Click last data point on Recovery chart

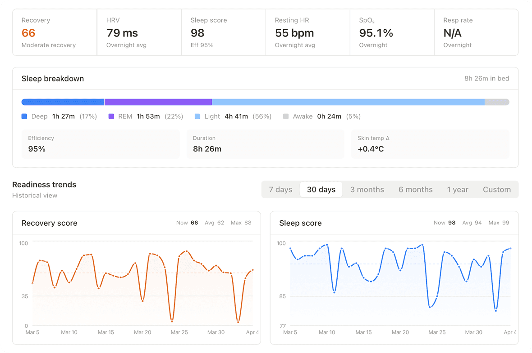click(x=253, y=270)
